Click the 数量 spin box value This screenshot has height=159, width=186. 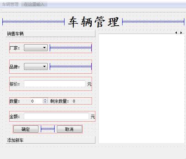36,101
